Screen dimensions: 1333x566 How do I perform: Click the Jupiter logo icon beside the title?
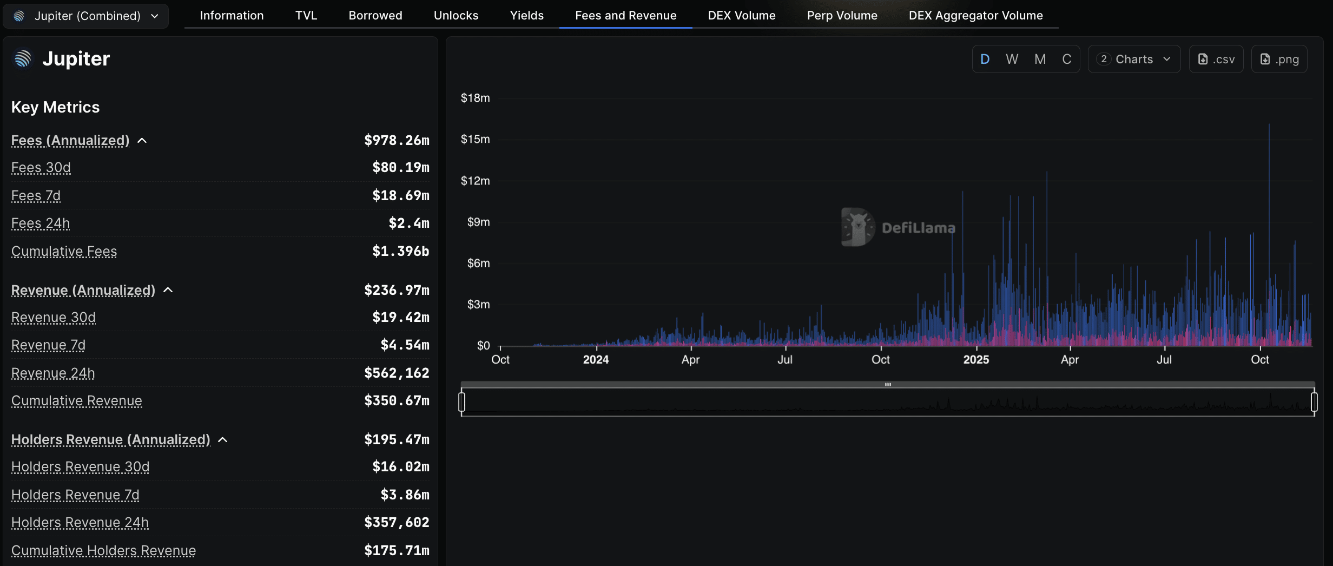click(x=23, y=59)
